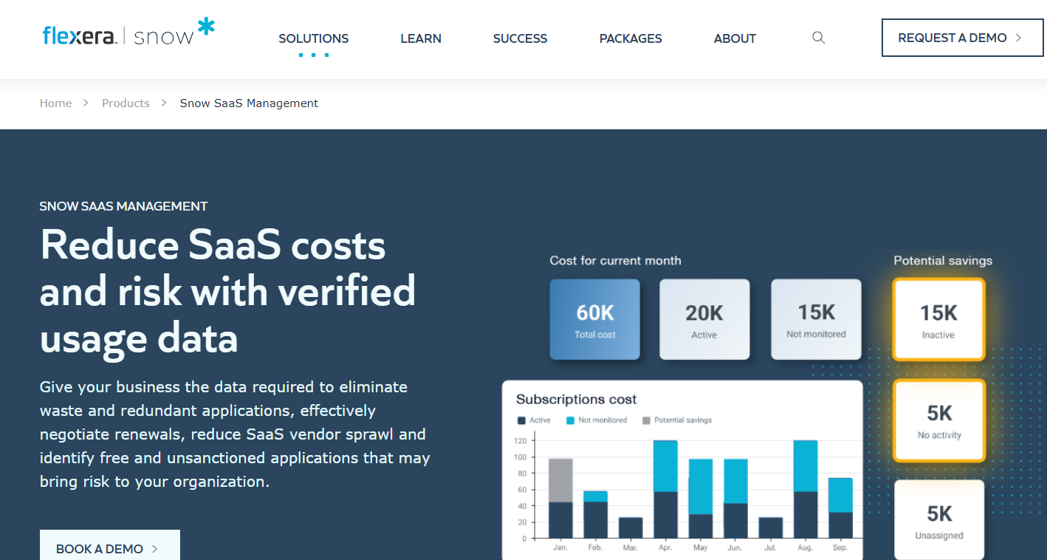The height and width of the screenshot is (560, 1047).
Task: Select the SUCCESS menu item
Action: click(520, 38)
